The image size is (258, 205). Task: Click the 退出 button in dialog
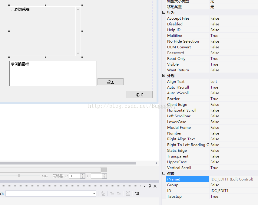tap(139, 95)
